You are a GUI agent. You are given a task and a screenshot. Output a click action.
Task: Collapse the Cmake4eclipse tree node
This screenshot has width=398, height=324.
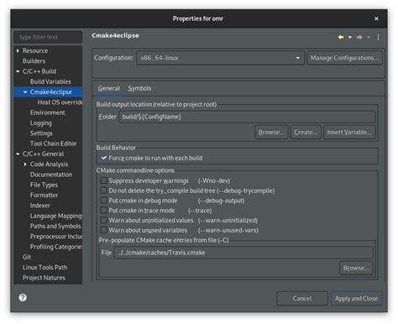(x=25, y=92)
